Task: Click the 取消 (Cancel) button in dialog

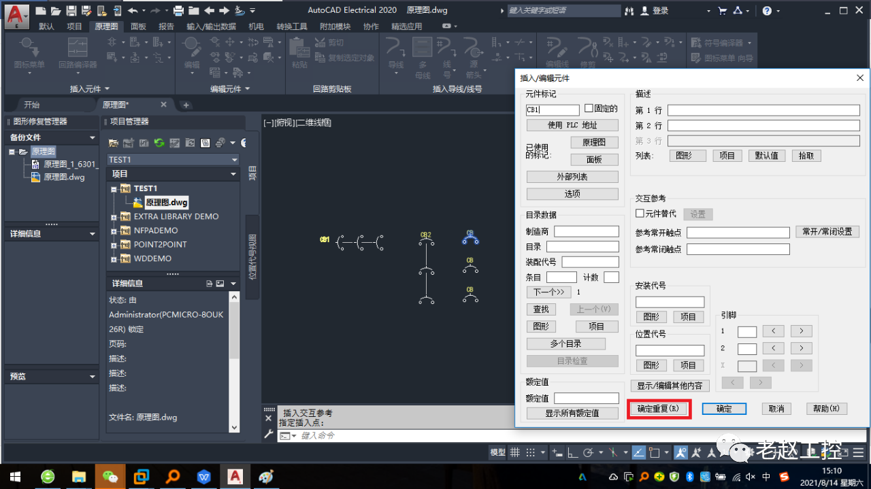Action: (x=776, y=409)
